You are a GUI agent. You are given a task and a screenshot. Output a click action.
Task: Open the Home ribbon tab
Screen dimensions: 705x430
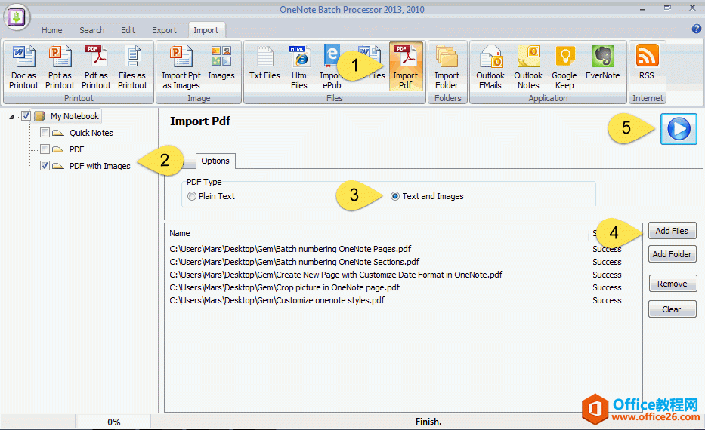[x=51, y=30]
